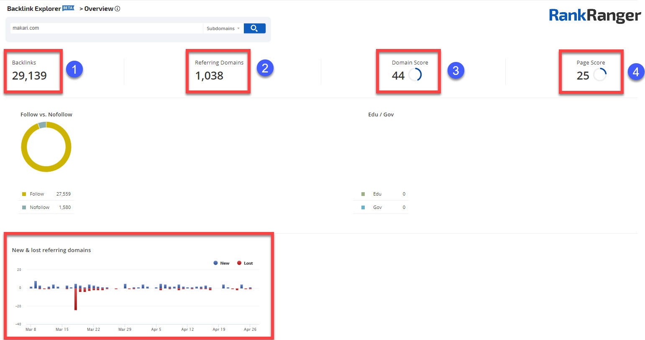645x340 pixels.
Task: Click the Referring Domains count 1,038
Action: point(209,76)
